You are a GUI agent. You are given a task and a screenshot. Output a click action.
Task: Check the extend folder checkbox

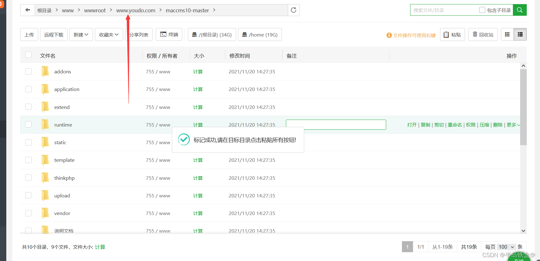pyautogui.click(x=28, y=107)
